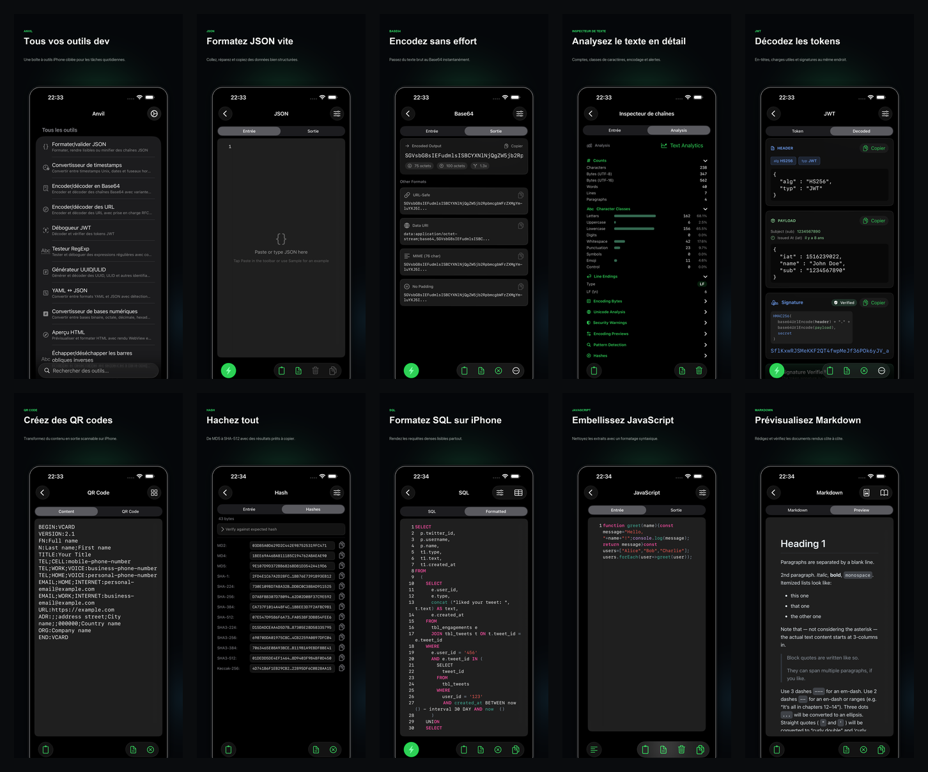
Task: Tap the green lightning button on JSON screen
Action: click(228, 370)
